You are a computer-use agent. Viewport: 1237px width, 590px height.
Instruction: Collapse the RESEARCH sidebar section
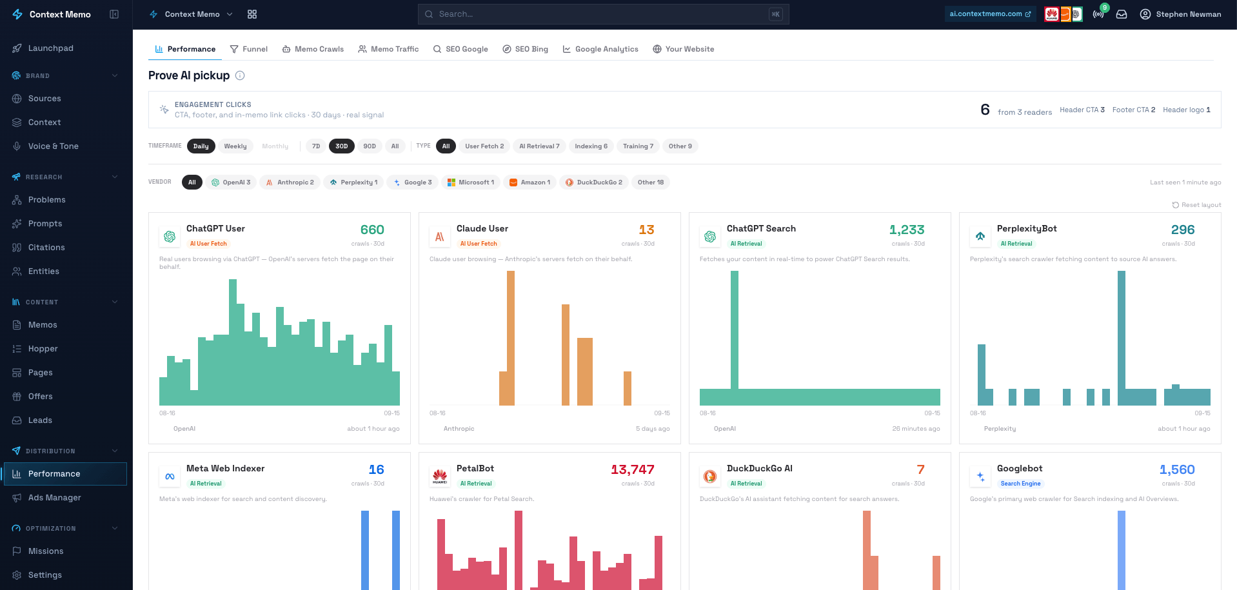pos(115,177)
